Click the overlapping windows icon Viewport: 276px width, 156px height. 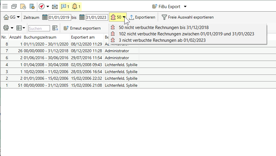14,6
